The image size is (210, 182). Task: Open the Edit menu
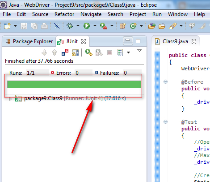(21, 14)
